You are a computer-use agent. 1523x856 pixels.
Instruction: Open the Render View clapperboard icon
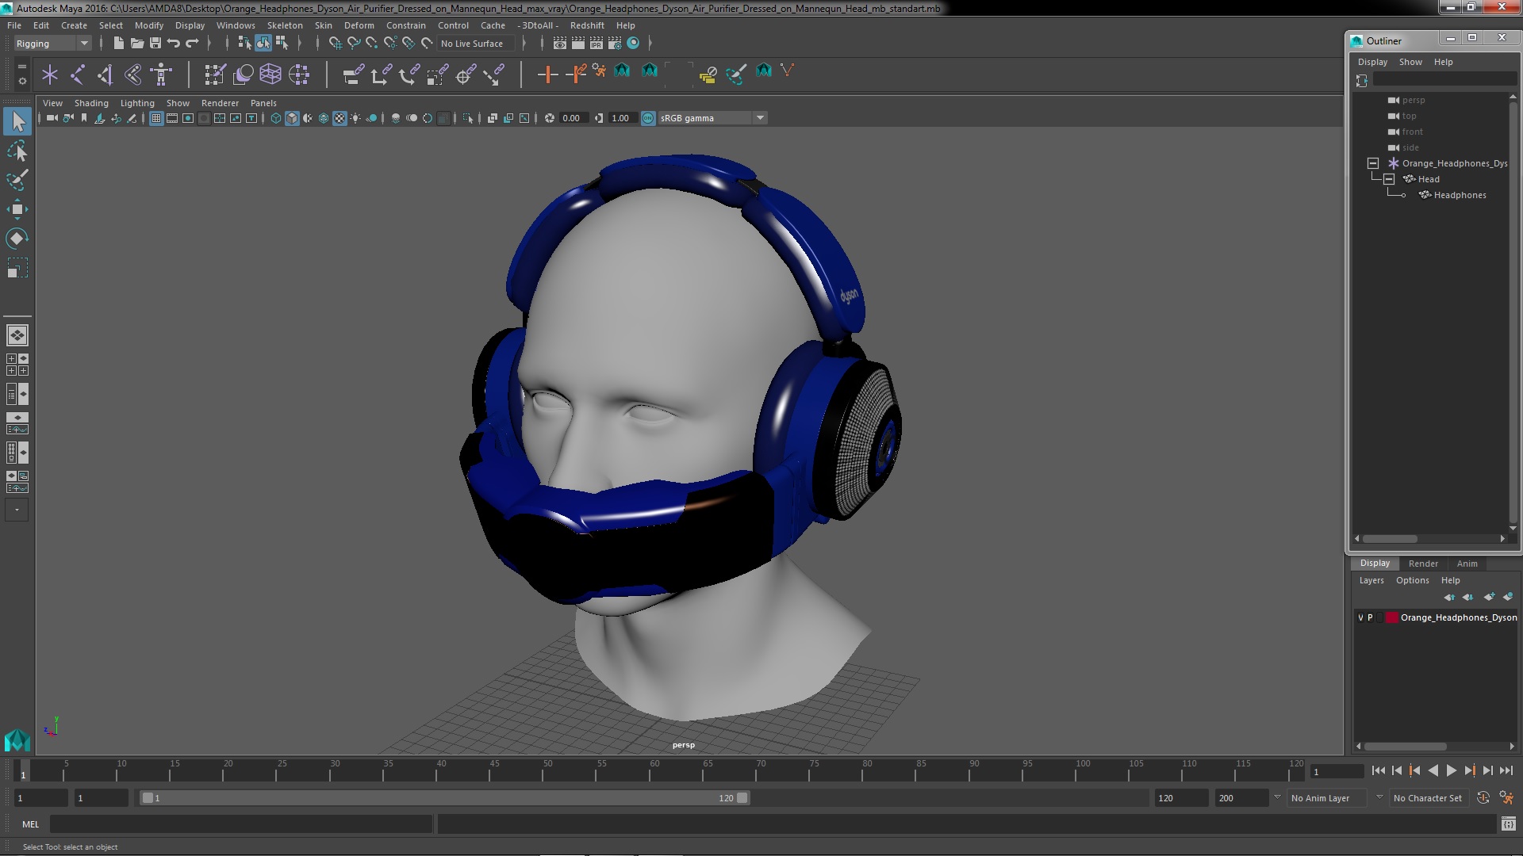pyautogui.click(x=560, y=43)
